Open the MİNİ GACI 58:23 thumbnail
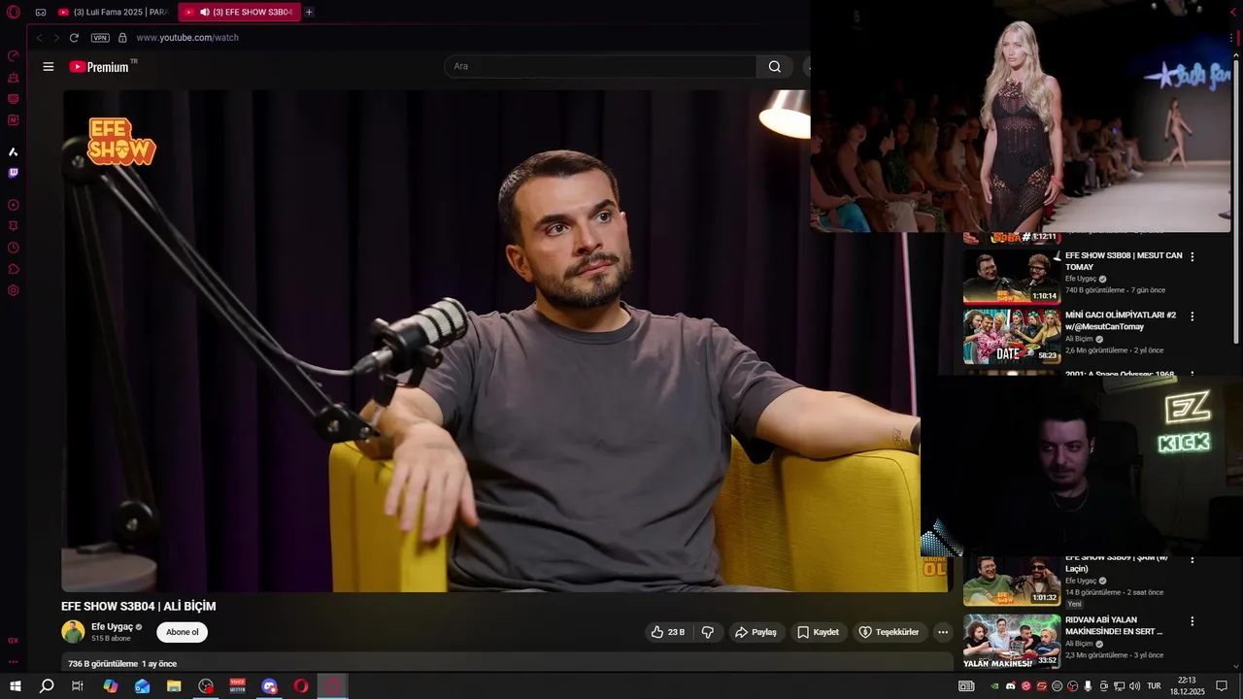1243x699 pixels. pyautogui.click(x=1012, y=337)
